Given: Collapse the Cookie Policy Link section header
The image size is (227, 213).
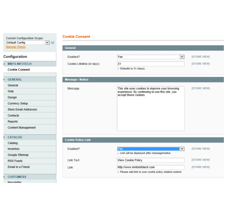Looking at the screenshot, I should coord(143,140).
